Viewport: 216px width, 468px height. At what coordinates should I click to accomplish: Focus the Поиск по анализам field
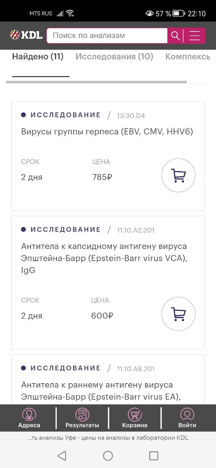click(107, 35)
